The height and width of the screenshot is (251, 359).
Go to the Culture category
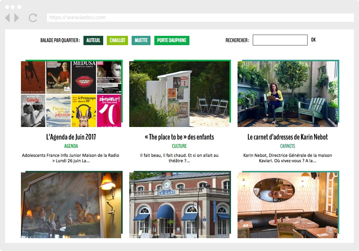tap(179, 146)
